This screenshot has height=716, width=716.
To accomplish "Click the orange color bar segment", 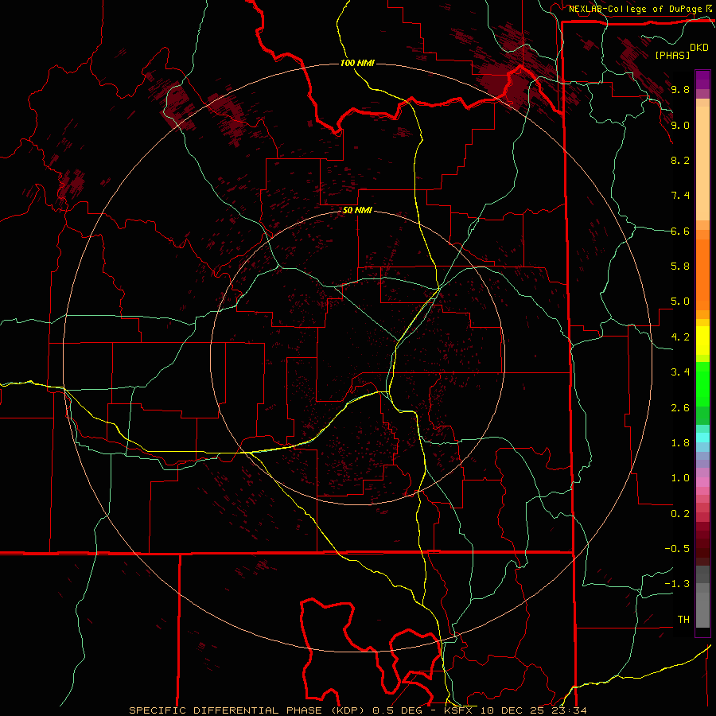I will (x=702, y=274).
